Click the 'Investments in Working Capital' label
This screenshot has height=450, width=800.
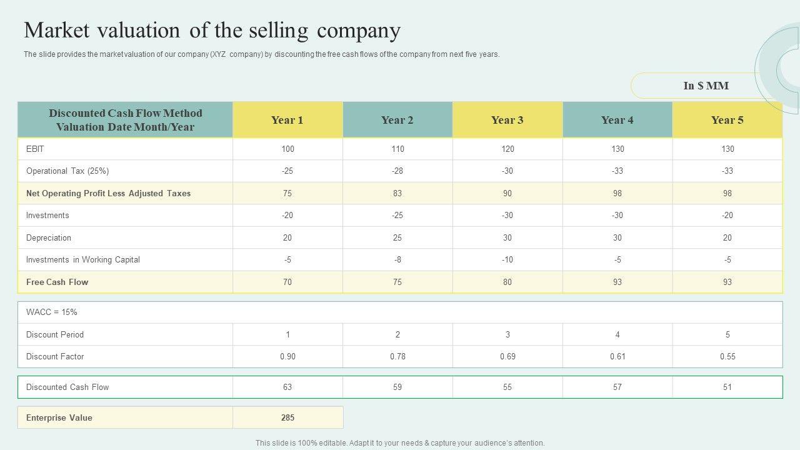[x=83, y=260]
